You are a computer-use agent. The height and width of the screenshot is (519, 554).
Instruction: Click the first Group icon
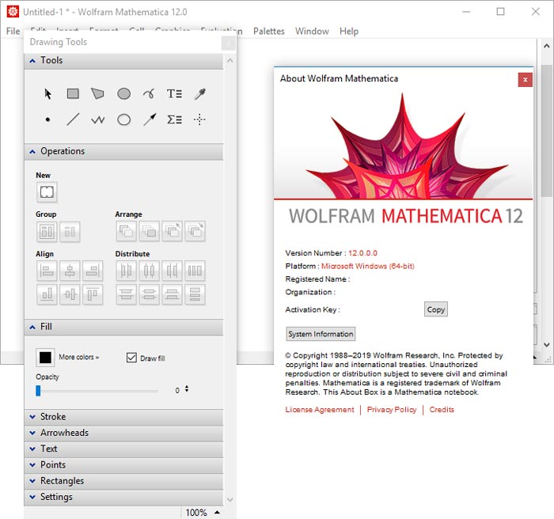point(47,232)
